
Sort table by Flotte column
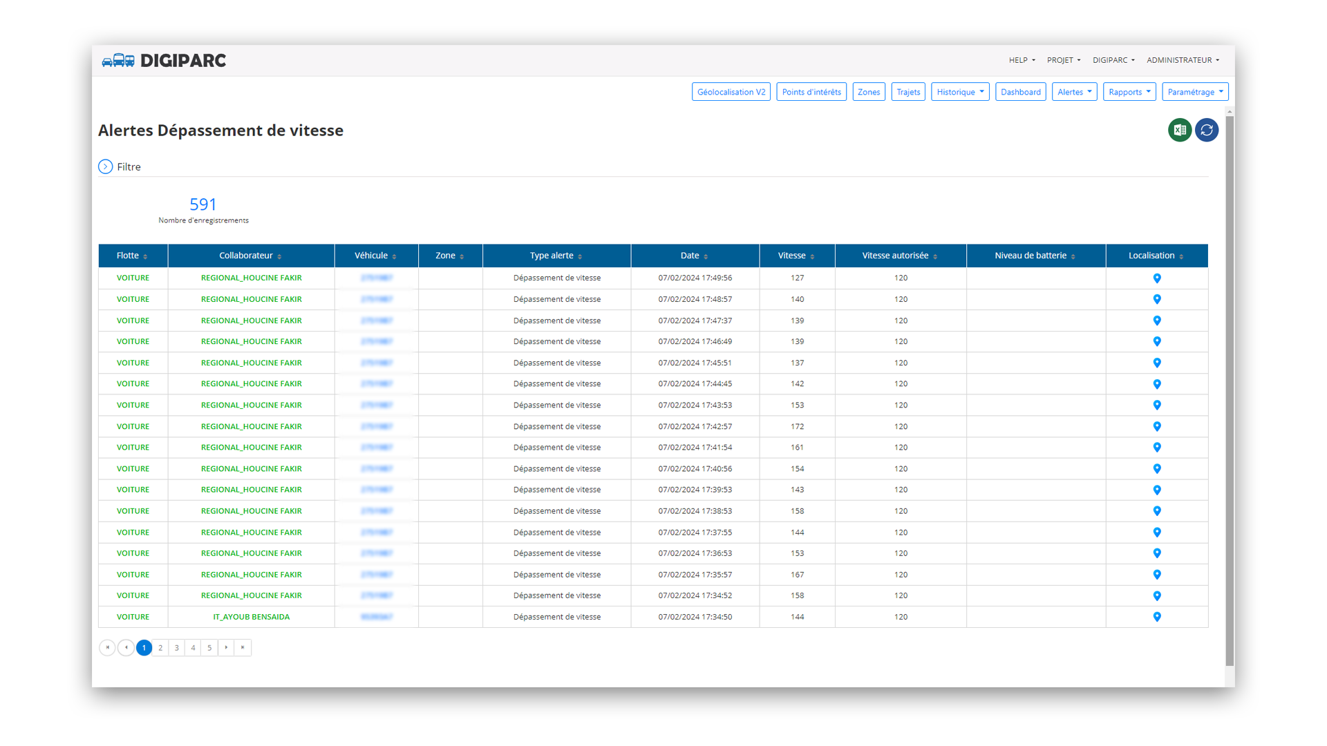[x=133, y=256]
